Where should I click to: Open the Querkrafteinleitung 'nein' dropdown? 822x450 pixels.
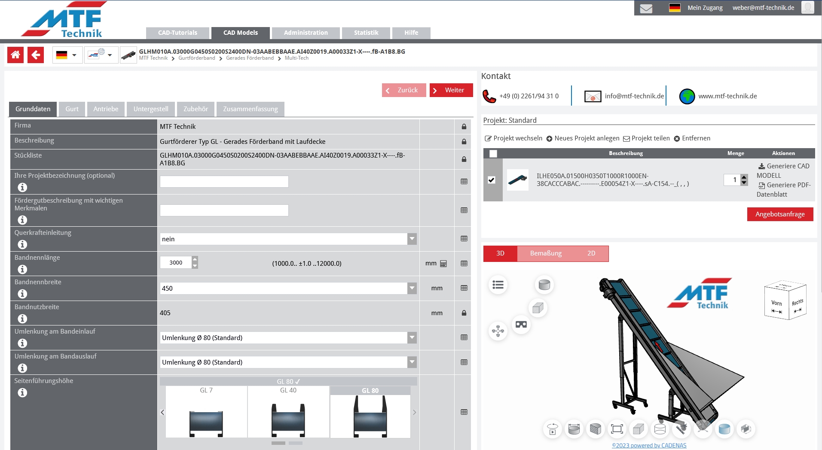tap(288, 239)
